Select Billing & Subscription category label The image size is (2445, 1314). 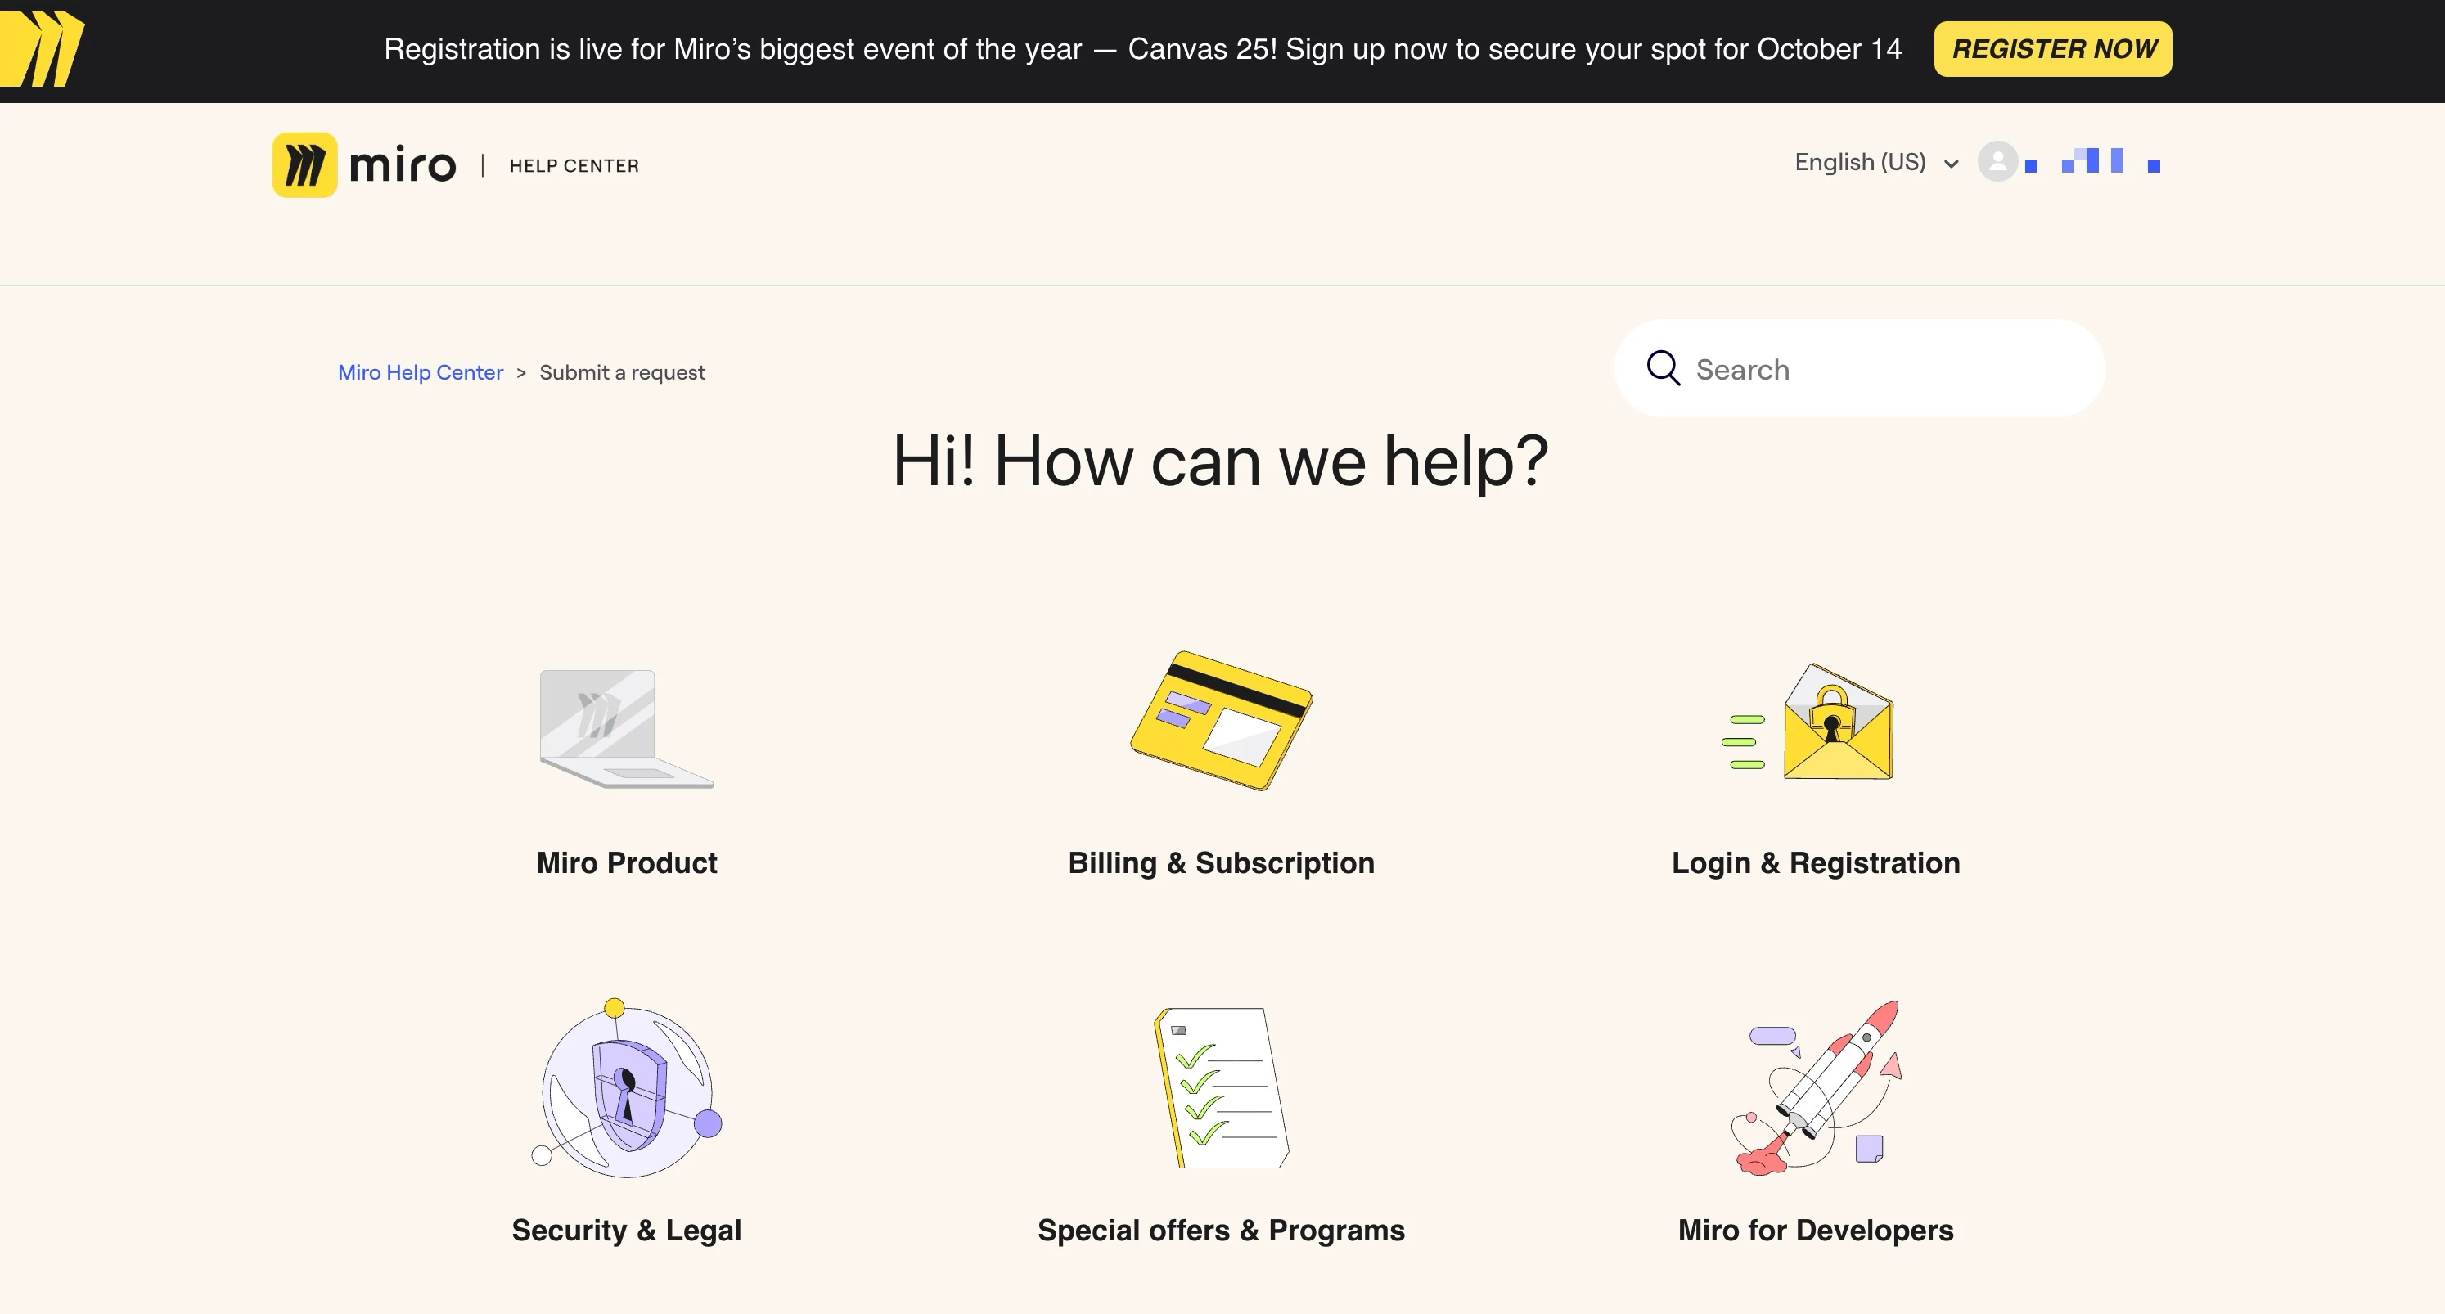(1222, 862)
